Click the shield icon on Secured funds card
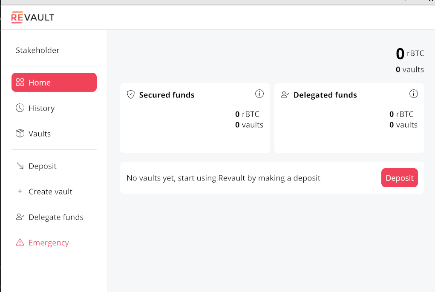The width and height of the screenshot is (435, 292). coord(130,94)
